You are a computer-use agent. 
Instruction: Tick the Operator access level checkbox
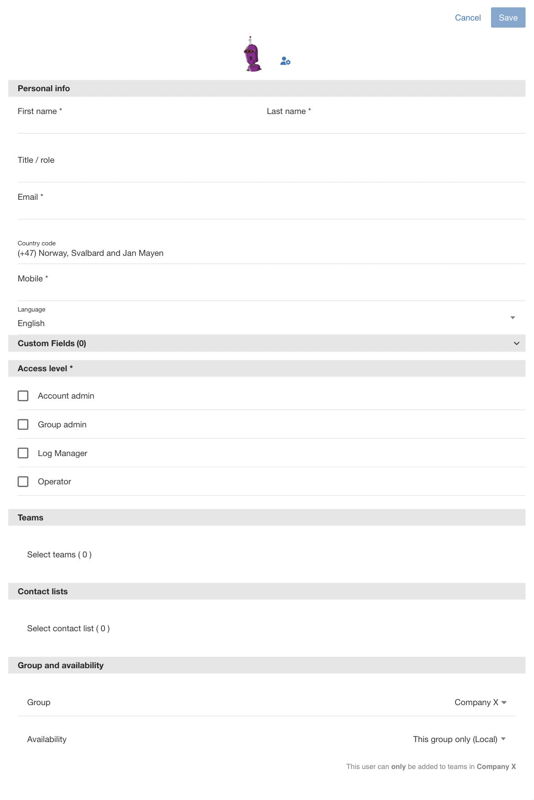pos(23,482)
